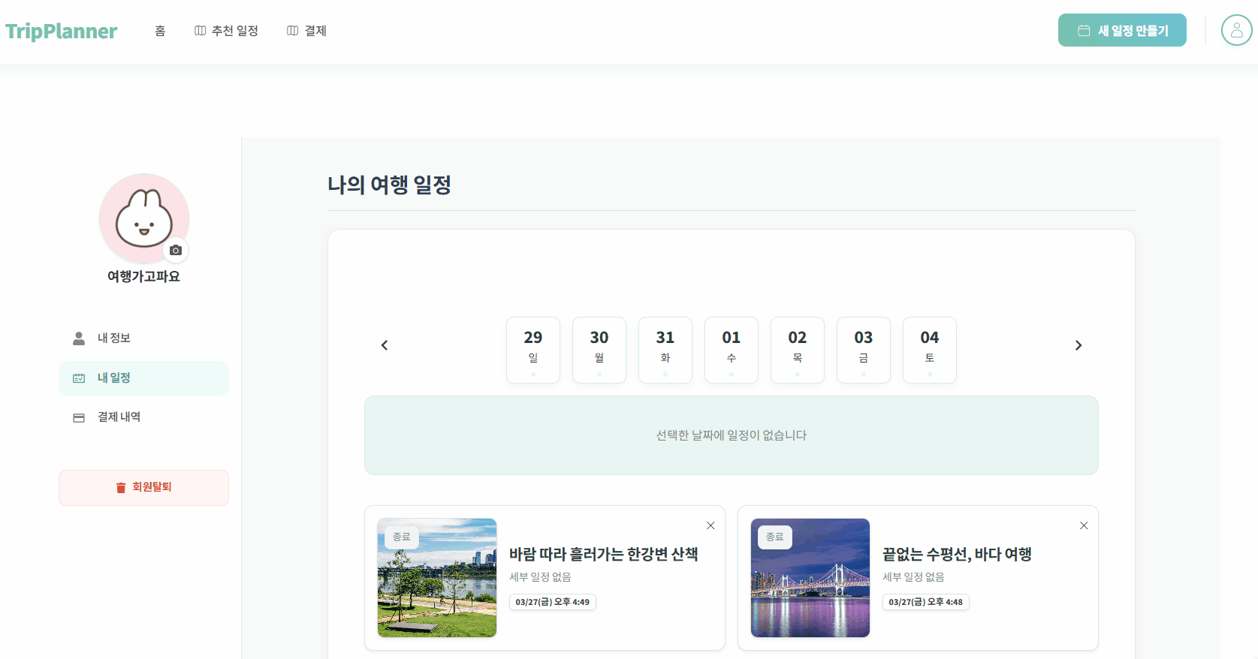Open 내 정보 in the sidebar
The image size is (1258, 659).
tap(114, 339)
